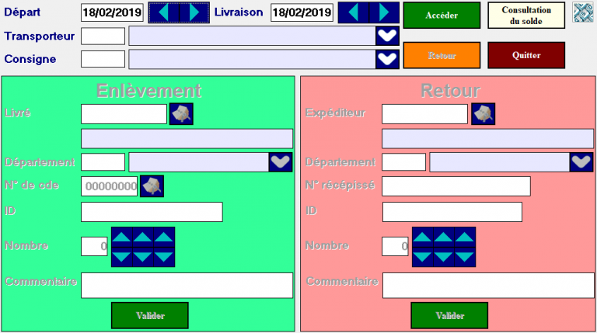
Task: Click the next-day arrow beside Départ date
Action: tap(194, 12)
